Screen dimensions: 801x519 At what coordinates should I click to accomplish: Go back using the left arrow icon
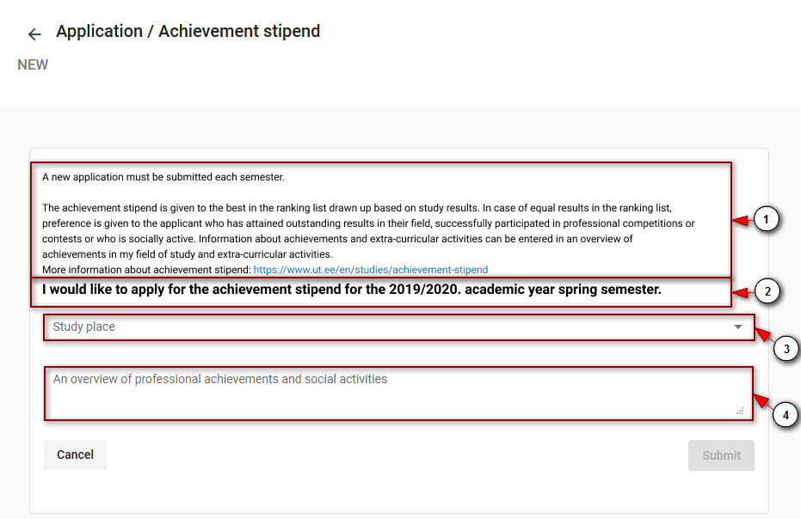(x=34, y=34)
